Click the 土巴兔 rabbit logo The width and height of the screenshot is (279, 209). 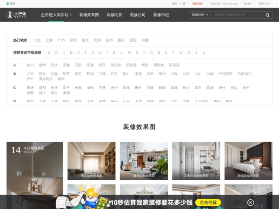(x=16, y=15)
